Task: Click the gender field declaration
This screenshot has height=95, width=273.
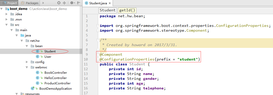Action: pos(134,79)
